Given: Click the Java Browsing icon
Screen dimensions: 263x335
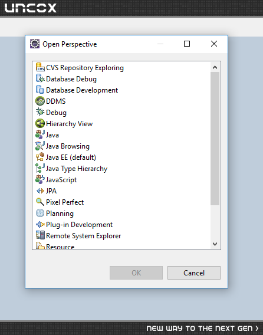Looking at the screenshot, I should [40, 146].
